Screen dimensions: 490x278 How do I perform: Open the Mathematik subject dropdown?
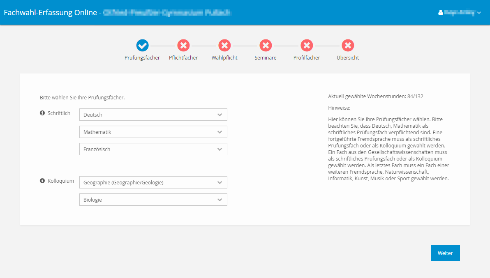(x=153, y=132)
